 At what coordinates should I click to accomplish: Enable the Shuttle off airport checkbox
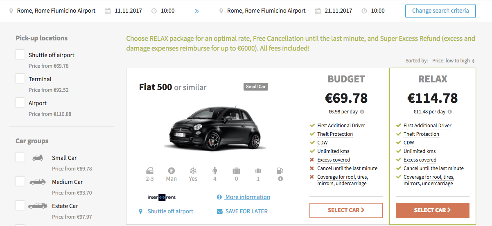pyautogui.click(x=20, y=55)
